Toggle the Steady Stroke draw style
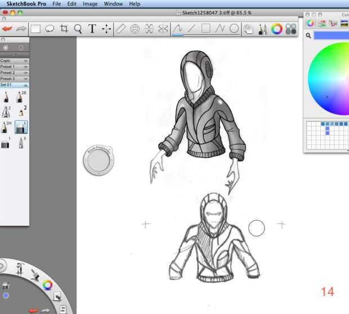 (177, 28)
